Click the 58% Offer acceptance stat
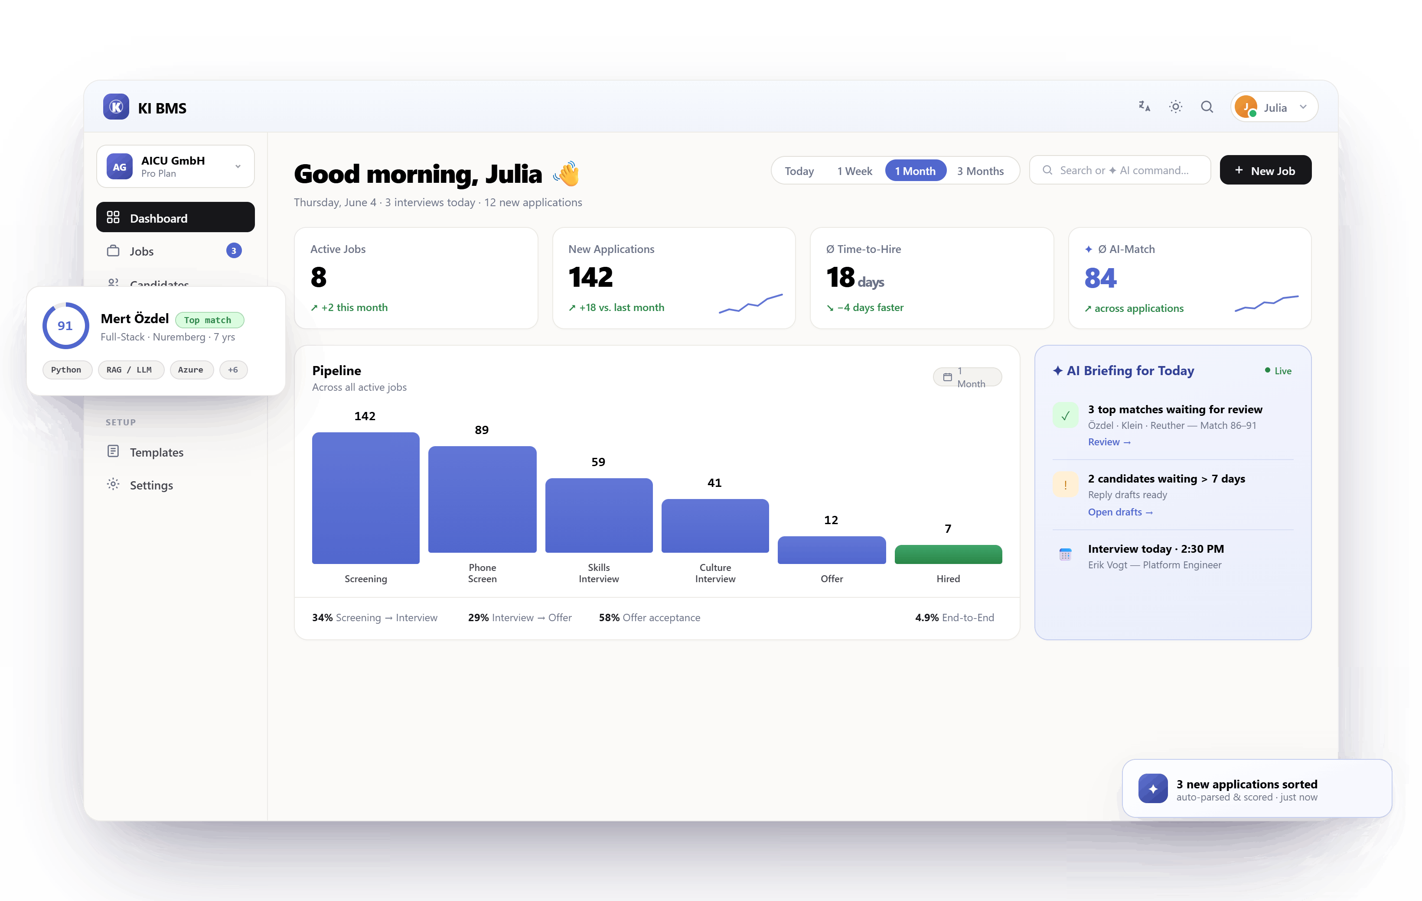This screenshot has width=1422, height=901. coord(649,617)
